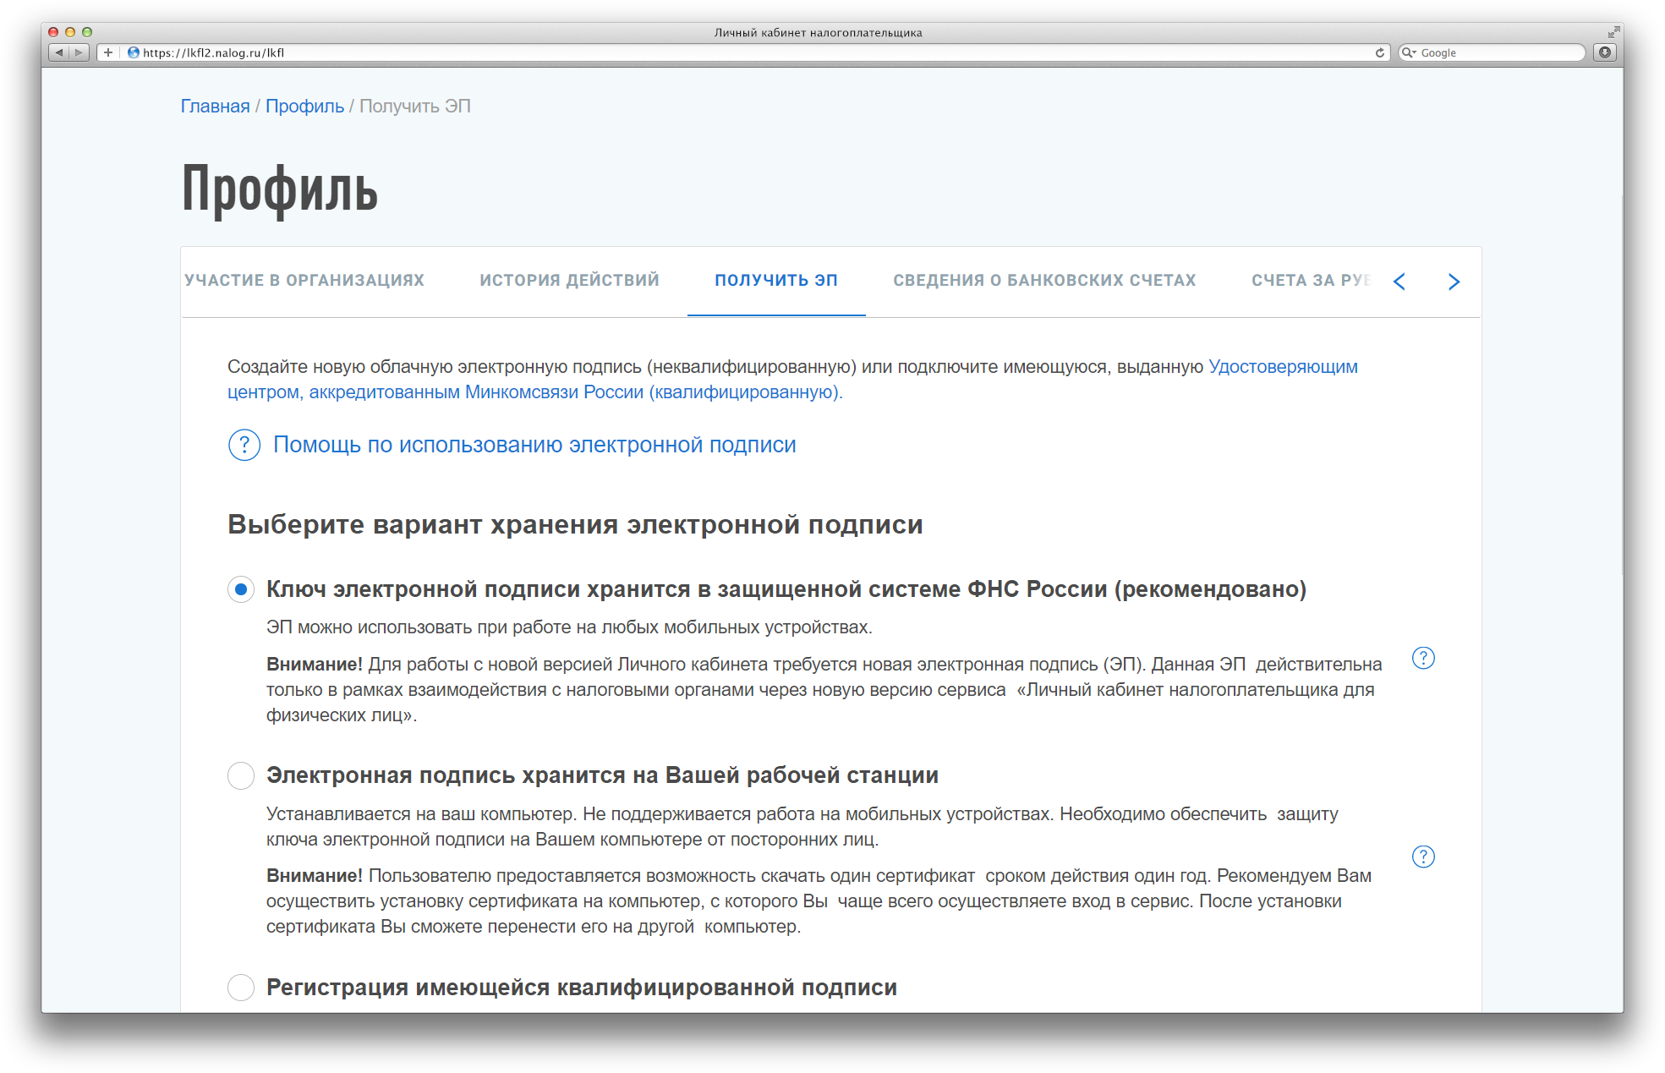Screen dimensions: 1665x1073
Task: Go to Профиль breadcrumb link
Action: pyautogui.click(x=304, y=107)
